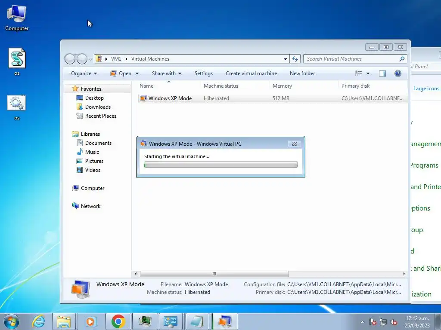This screenshot has width=441, height=330.
Task: Click the scrollbar left arrow
Action: click(136, 274)
